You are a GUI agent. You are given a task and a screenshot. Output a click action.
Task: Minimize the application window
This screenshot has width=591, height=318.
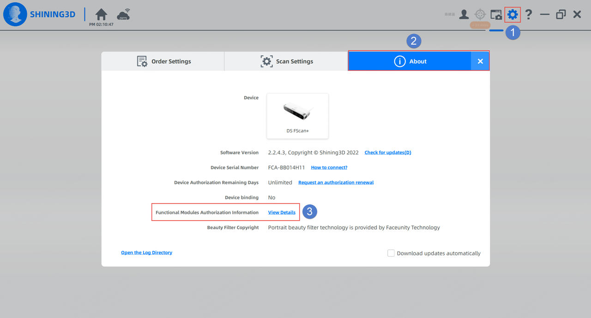[x=545, y=15]
